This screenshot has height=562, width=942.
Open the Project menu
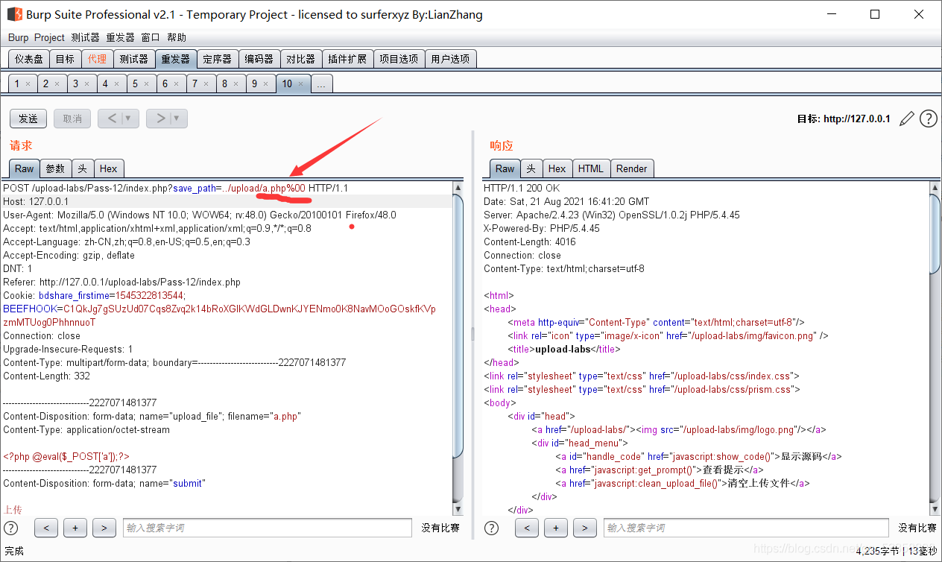coord(49,37)
